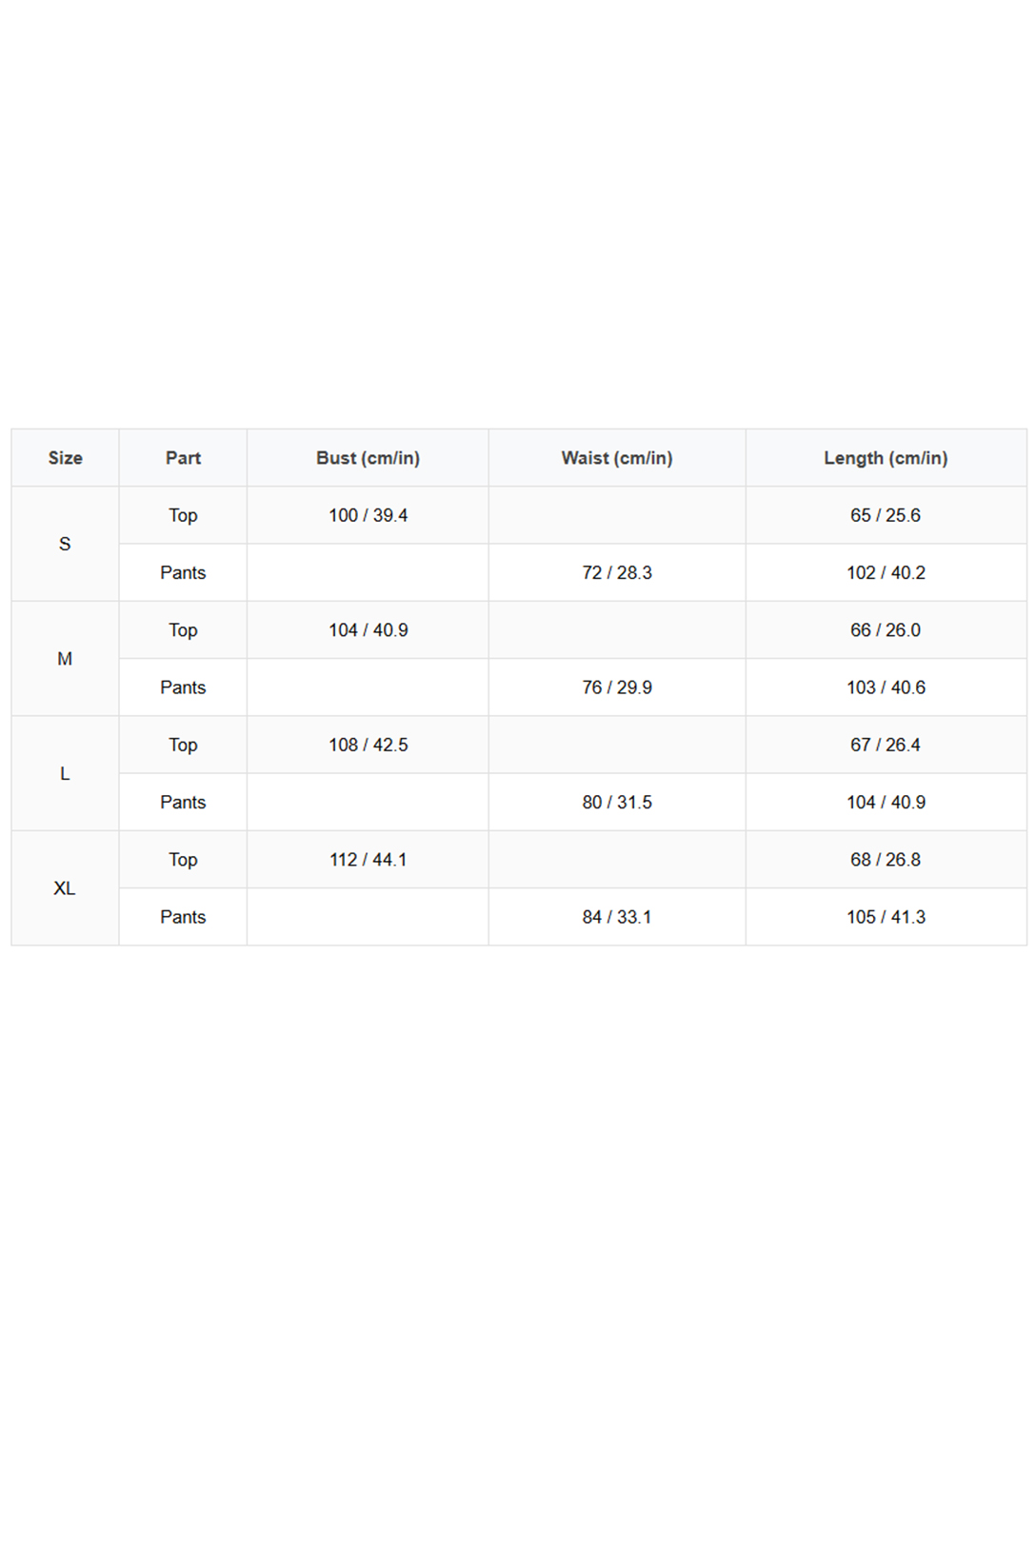Click waist value 80 / 31.5
Image resolution: width=1036 pixels, height=1554 pixels.
tap(617, 802)
